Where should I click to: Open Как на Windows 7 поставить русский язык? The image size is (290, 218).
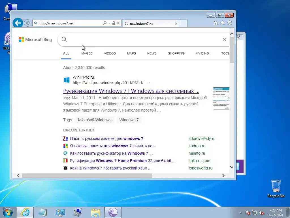[111, 168]
